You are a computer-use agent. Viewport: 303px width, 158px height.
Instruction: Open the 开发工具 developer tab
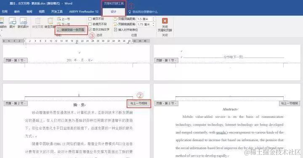pos(57,12)
